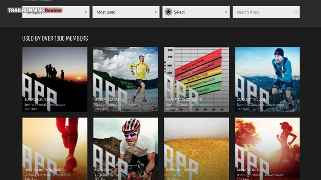This screenshot has height=180, width=321.
Task: Click the Category dropdown arrow
Action: pos(86,12)
